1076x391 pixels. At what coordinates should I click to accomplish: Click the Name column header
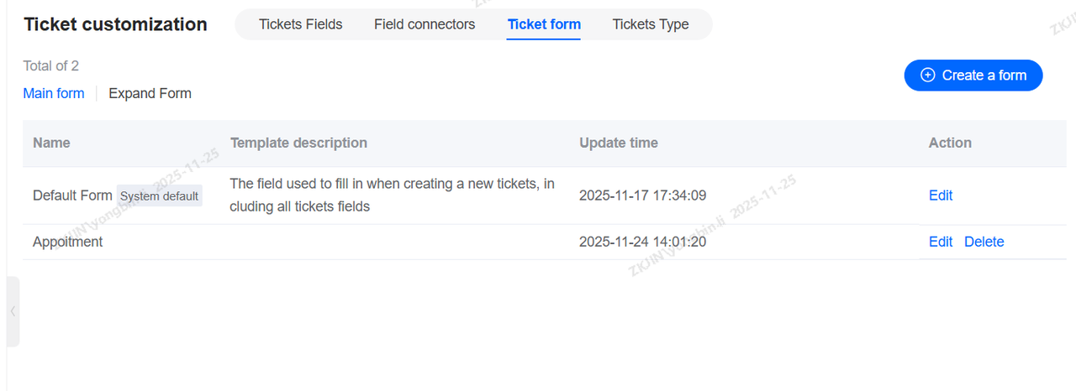pos(51,143)
